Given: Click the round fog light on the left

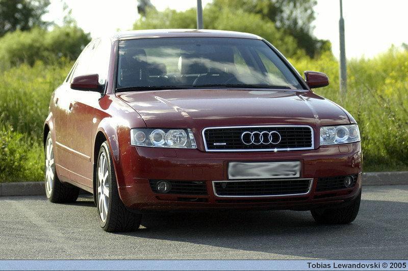Looking at the screenshot, I should (x=163, y=186).
